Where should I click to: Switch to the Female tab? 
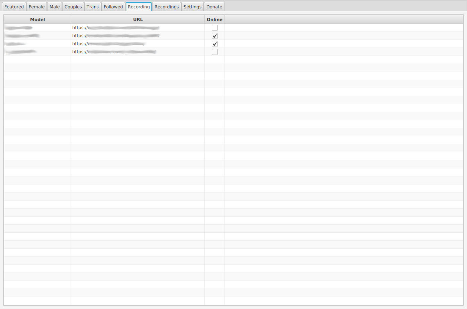[36, 7]
